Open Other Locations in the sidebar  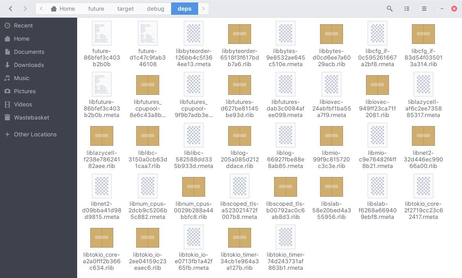pyautogui.click(x=39, y=134)
